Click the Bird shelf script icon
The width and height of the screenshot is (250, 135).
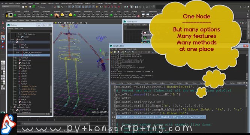pos(33,15)
